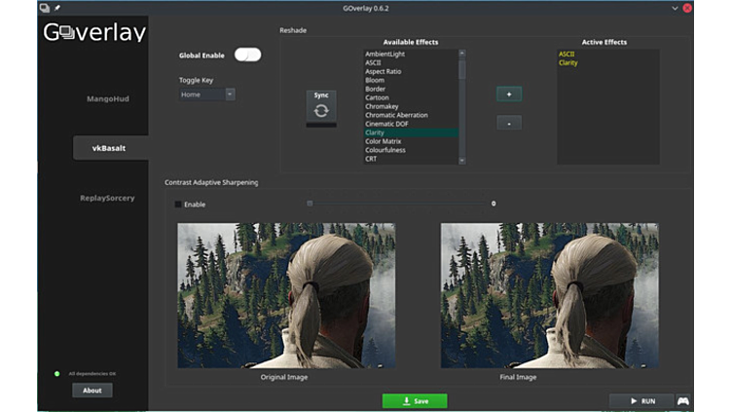Screen dimensions: 732x412
Task: Click the pin icon in title bar
Action: pos(57,8)
